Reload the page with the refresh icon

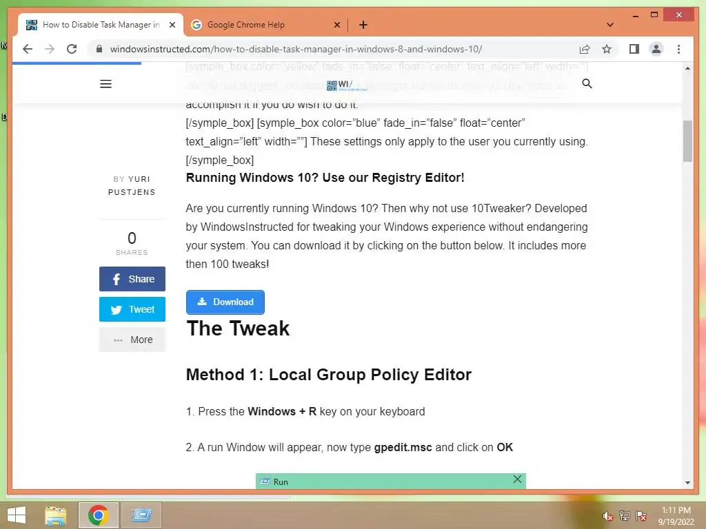(x=72, y=49)
